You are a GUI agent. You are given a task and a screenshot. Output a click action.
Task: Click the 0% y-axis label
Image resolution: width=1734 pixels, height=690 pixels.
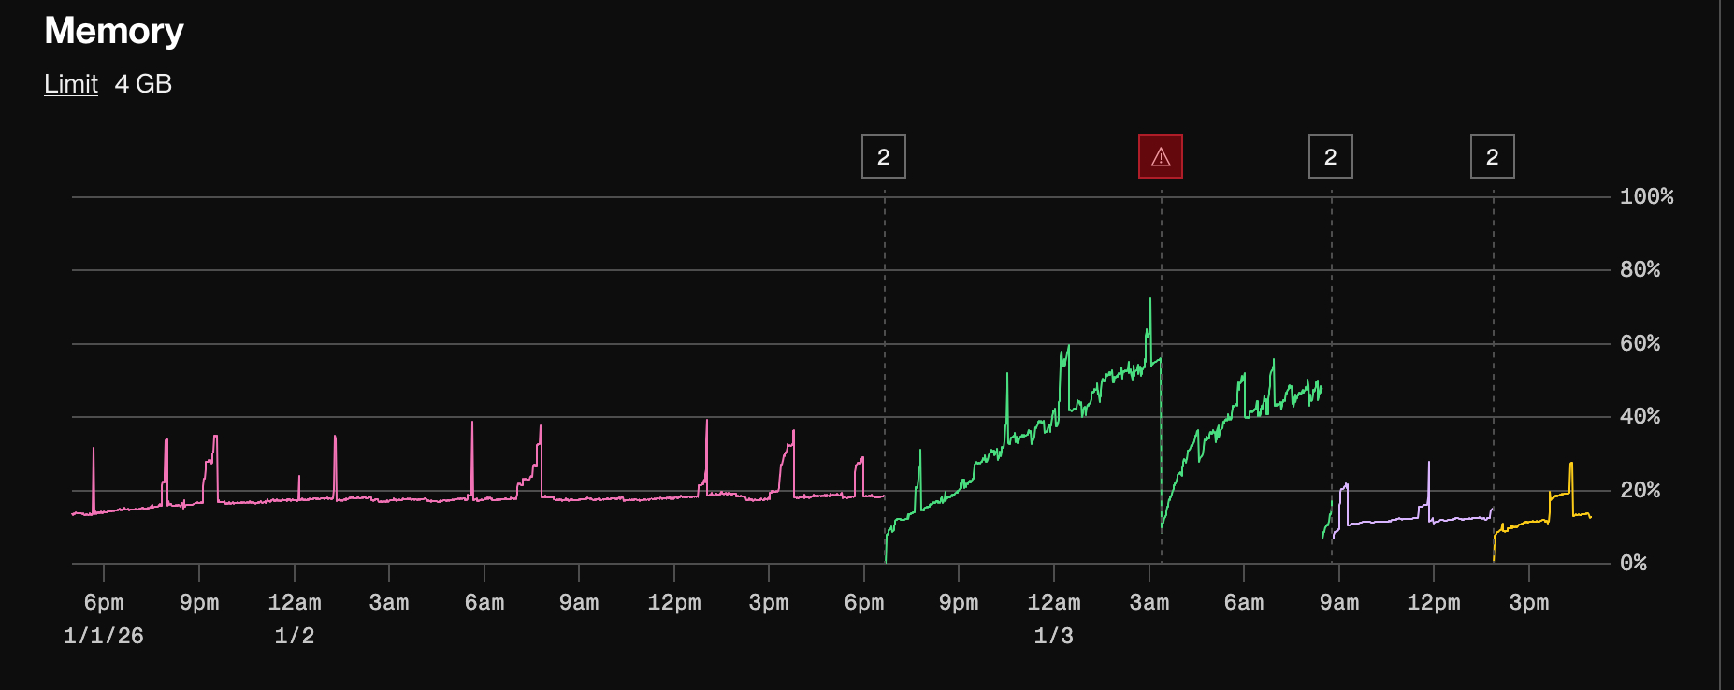[1633, 563]
